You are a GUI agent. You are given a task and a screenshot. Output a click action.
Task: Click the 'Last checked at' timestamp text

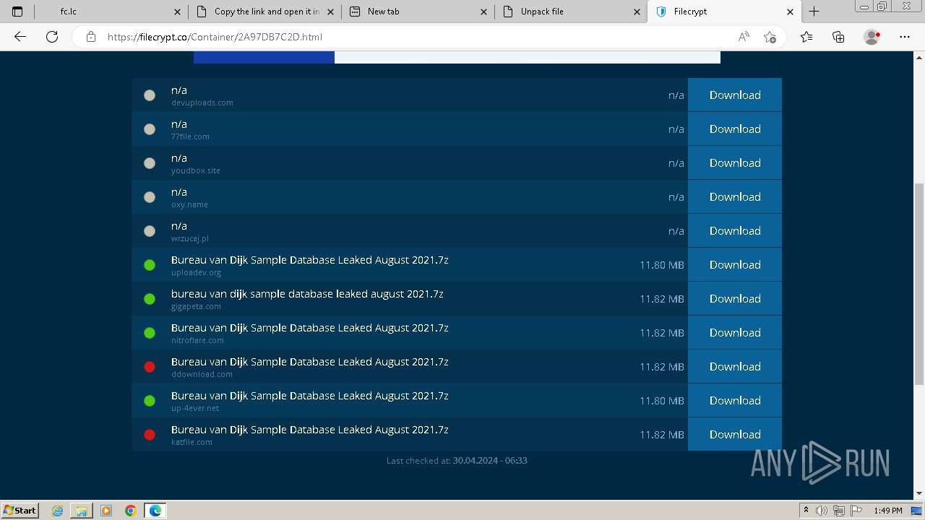[x=457, y=461]
